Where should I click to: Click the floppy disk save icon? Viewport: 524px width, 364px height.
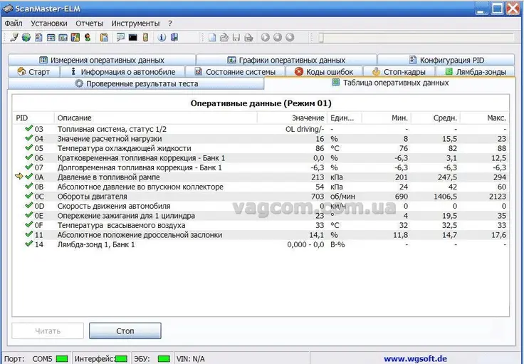(x=236, y=38)
